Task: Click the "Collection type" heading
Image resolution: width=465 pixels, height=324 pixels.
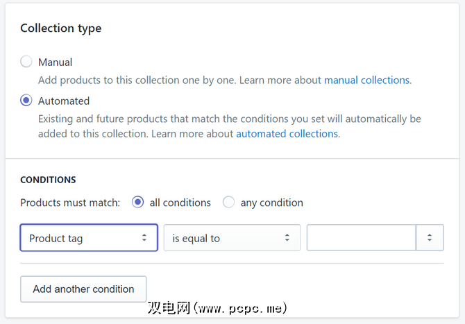Action: tap(61, 28)
